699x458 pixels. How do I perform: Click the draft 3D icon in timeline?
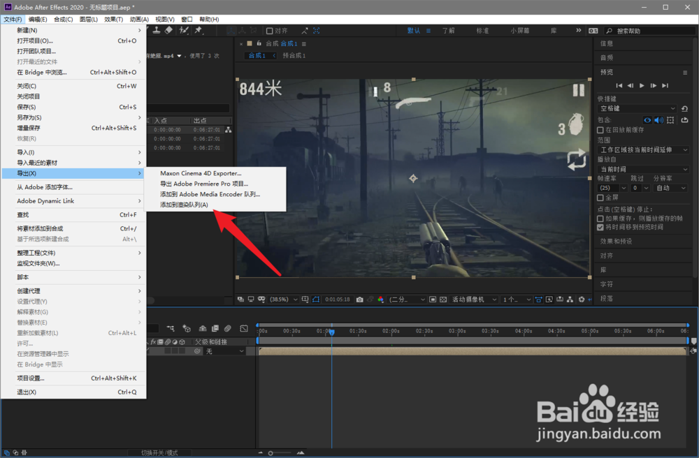point(187,328)
